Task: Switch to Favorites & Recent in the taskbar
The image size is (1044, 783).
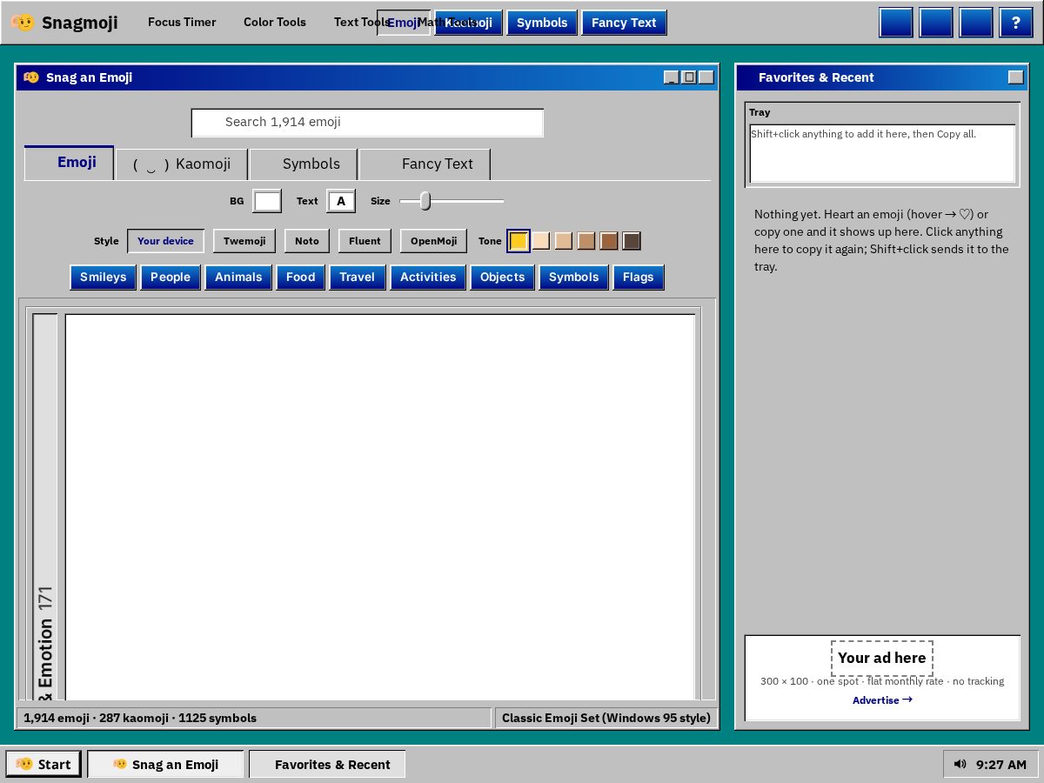Action: 327,764
